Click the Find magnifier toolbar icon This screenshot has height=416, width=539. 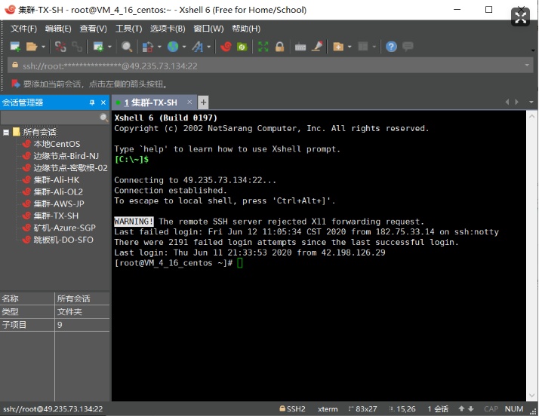(x=127, y=46)
